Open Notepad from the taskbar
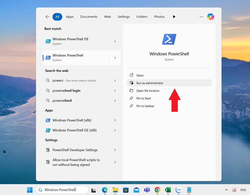 (x=189, y=190)
